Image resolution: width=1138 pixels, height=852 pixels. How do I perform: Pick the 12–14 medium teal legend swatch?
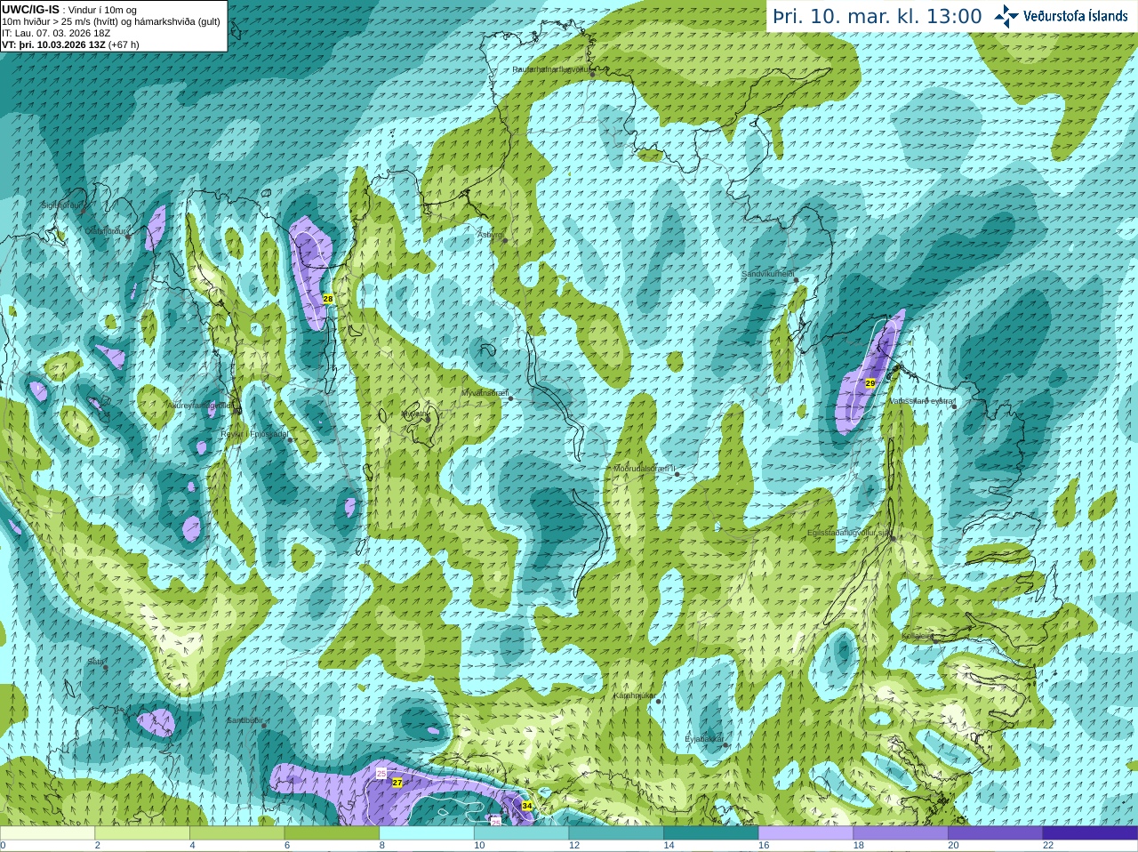pos(616,833)
